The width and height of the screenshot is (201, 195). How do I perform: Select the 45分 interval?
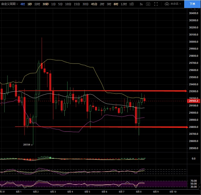point(94,4)
